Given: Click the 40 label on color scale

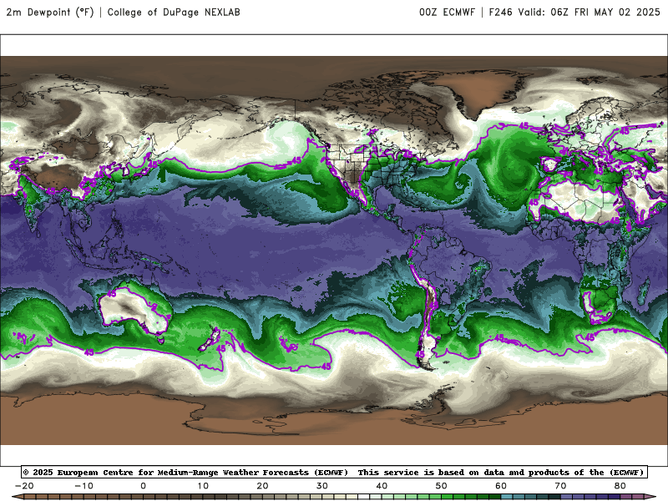Looking at the screenshot, I should pos(382,486).
